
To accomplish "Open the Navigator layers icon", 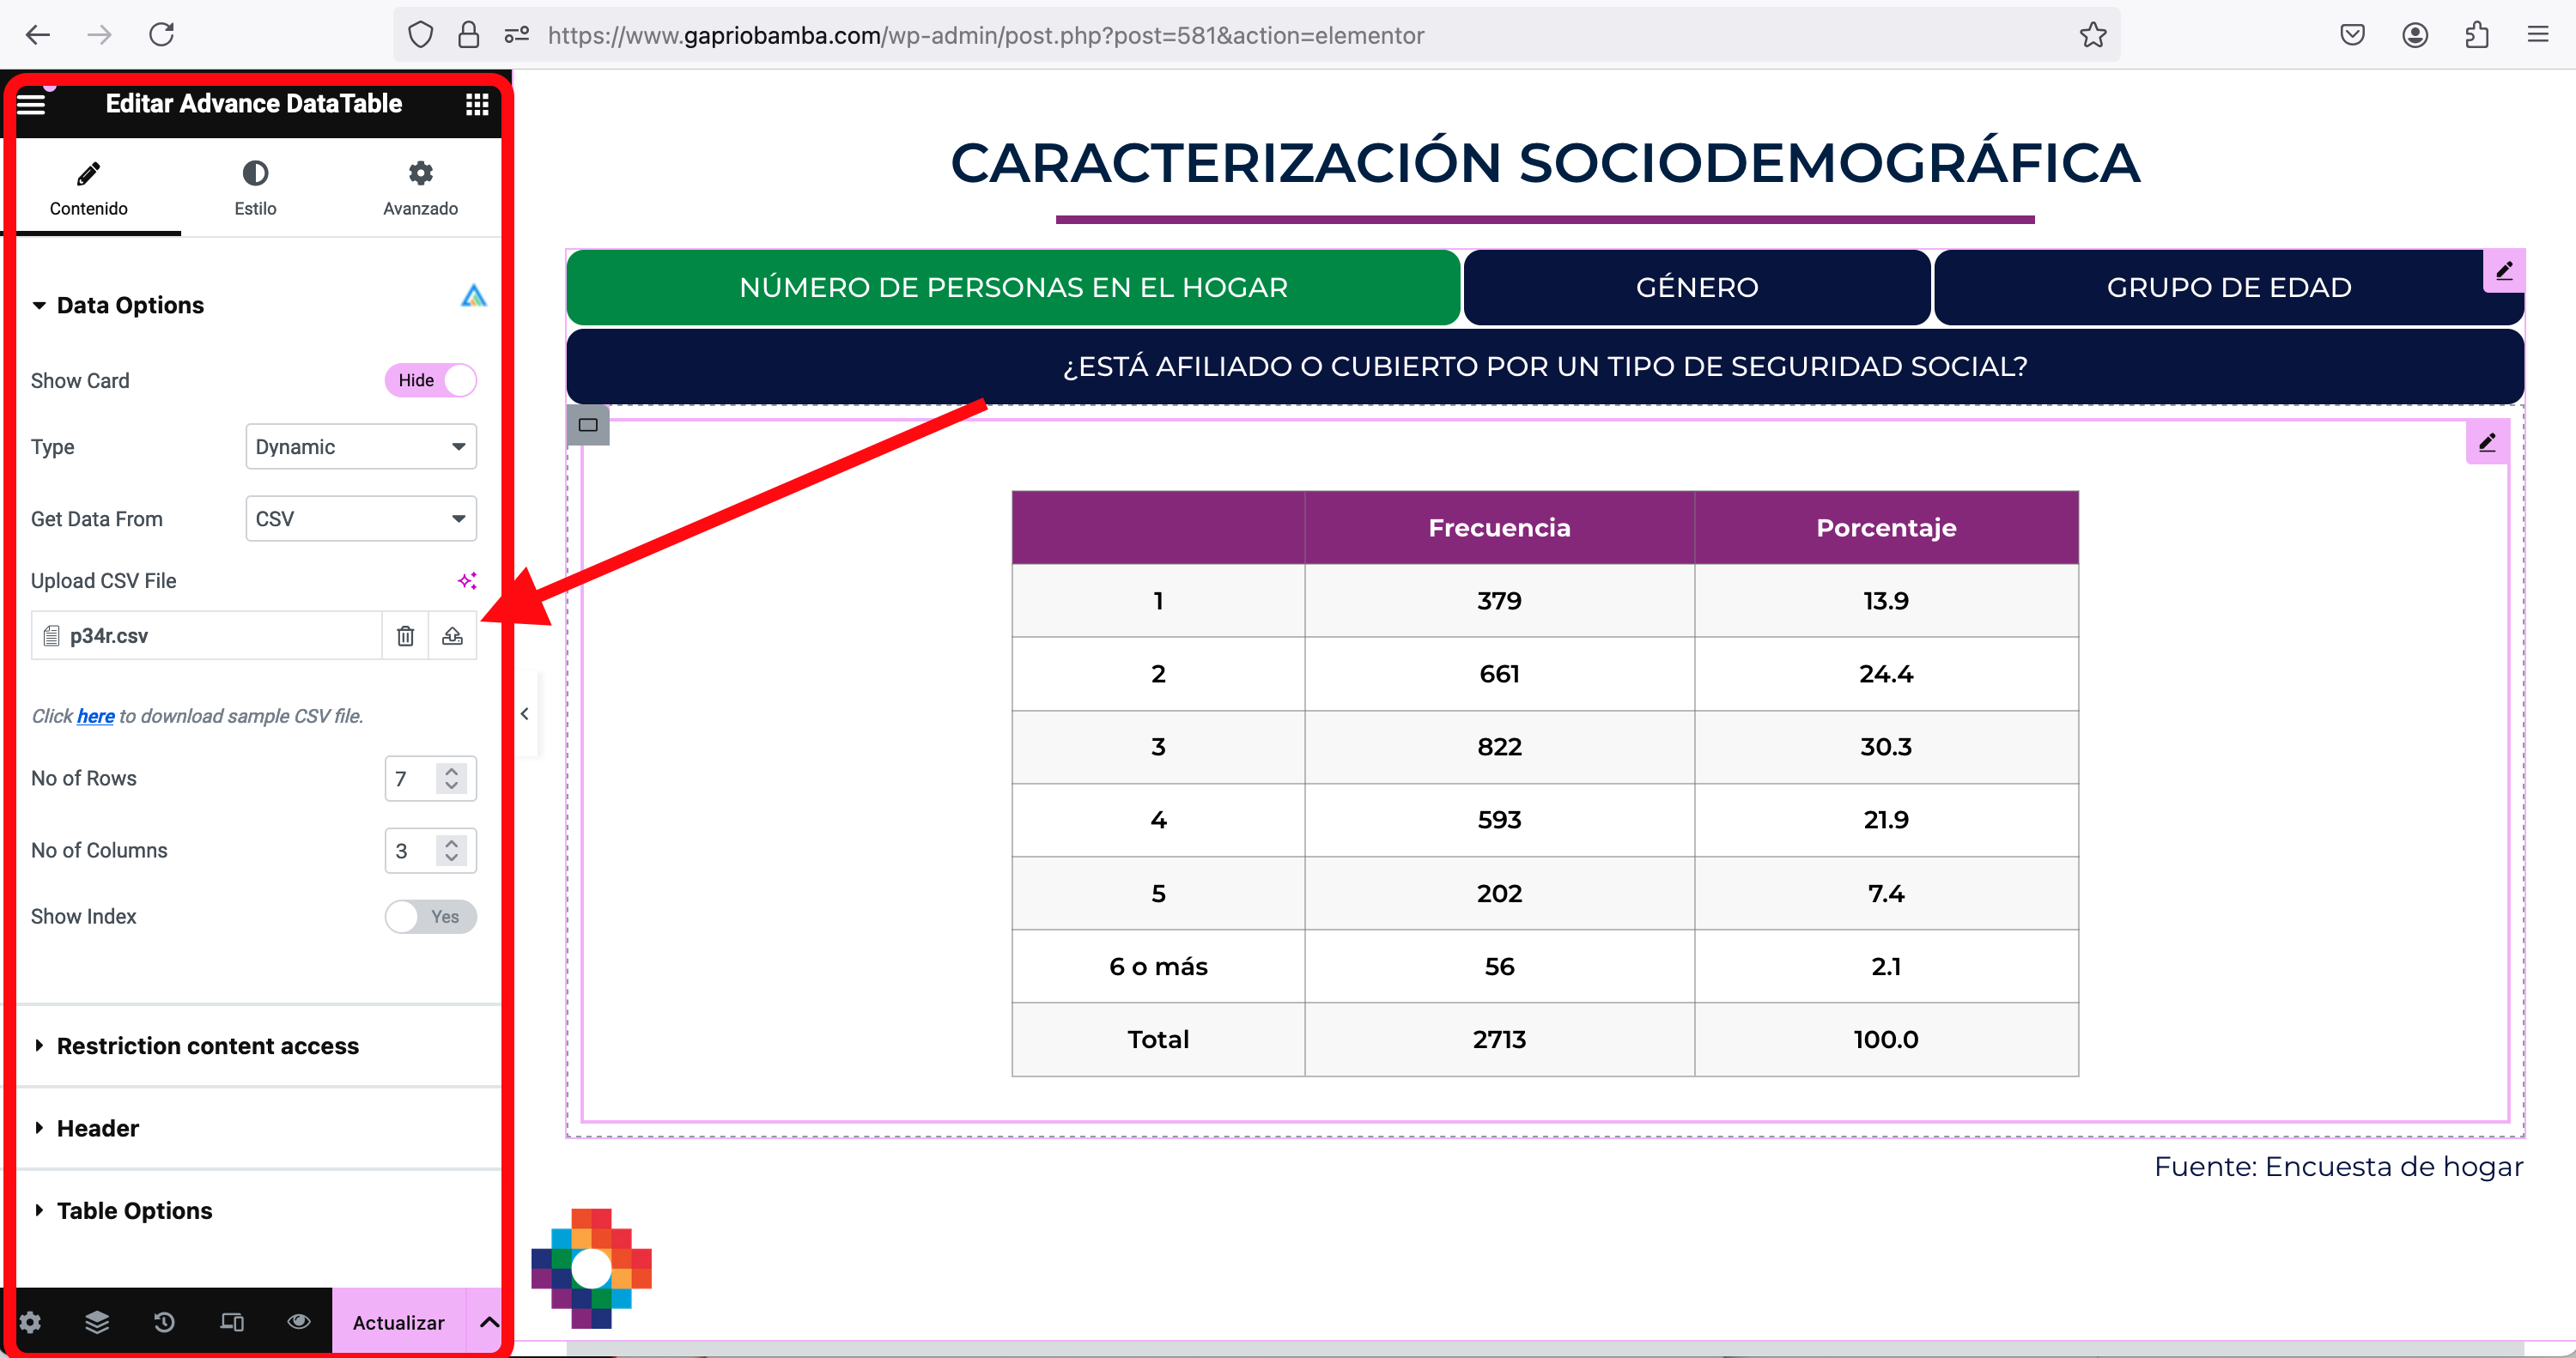I will pyautogui.click(x=97, y=1322).
